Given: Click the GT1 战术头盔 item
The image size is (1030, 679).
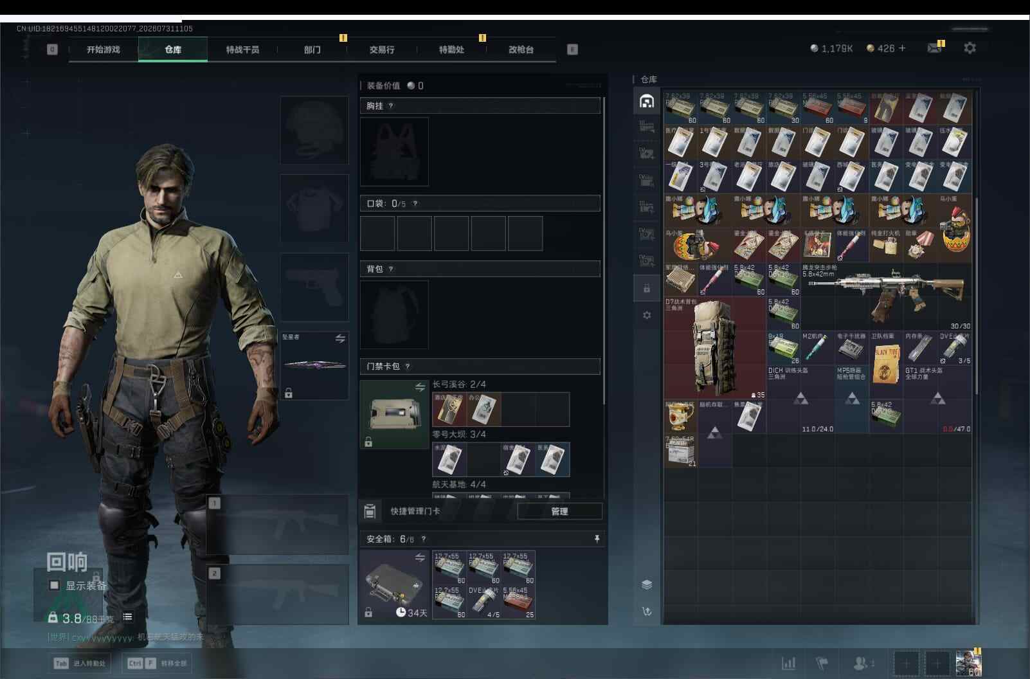Looking at the screenshot, I should tap(937, 399).
